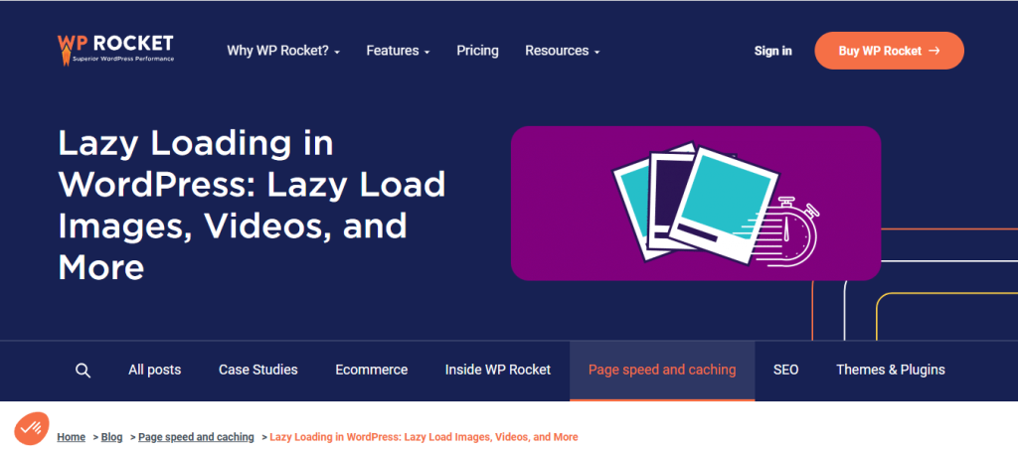Expand the Why WP Rocket? menu
This screenshot has width=1018, height=452.
point(283,51)
